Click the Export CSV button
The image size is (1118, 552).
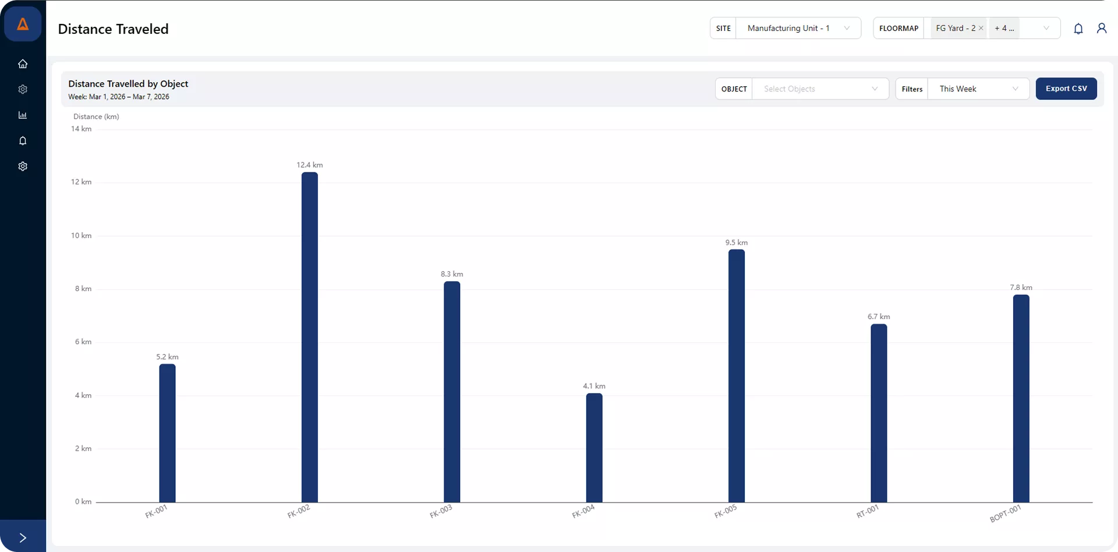point(1067,89)
